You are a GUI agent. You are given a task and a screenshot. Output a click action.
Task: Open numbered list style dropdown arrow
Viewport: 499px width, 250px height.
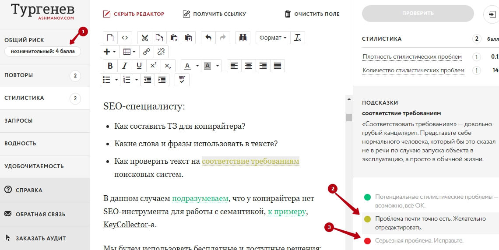(x=137, y=80)
